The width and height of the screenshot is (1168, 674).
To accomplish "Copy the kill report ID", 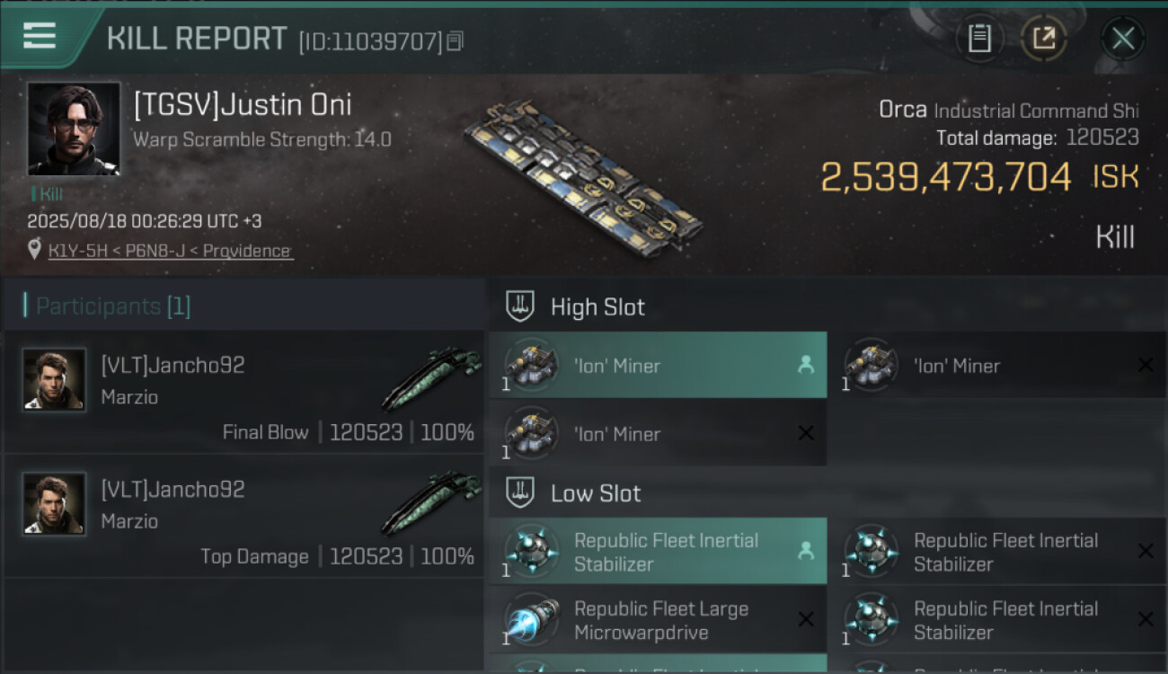I will (x=455, y=40).
